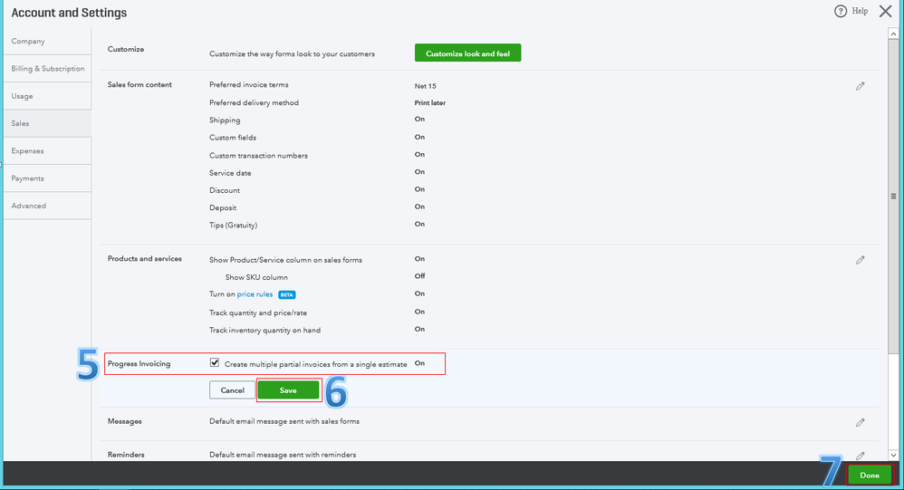Close the Account and Settings dialog
The image size is (904, 490).
885,12
